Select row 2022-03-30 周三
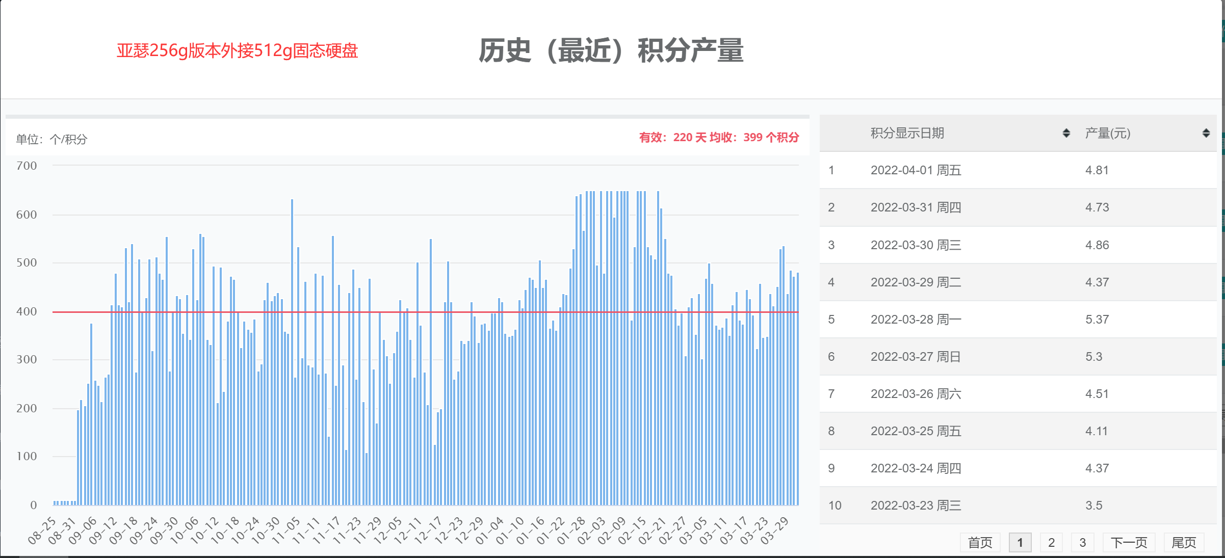 coord(1018,245)
